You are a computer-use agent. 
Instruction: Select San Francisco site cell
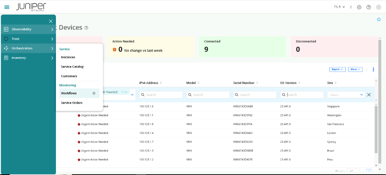tap(335, 124)
